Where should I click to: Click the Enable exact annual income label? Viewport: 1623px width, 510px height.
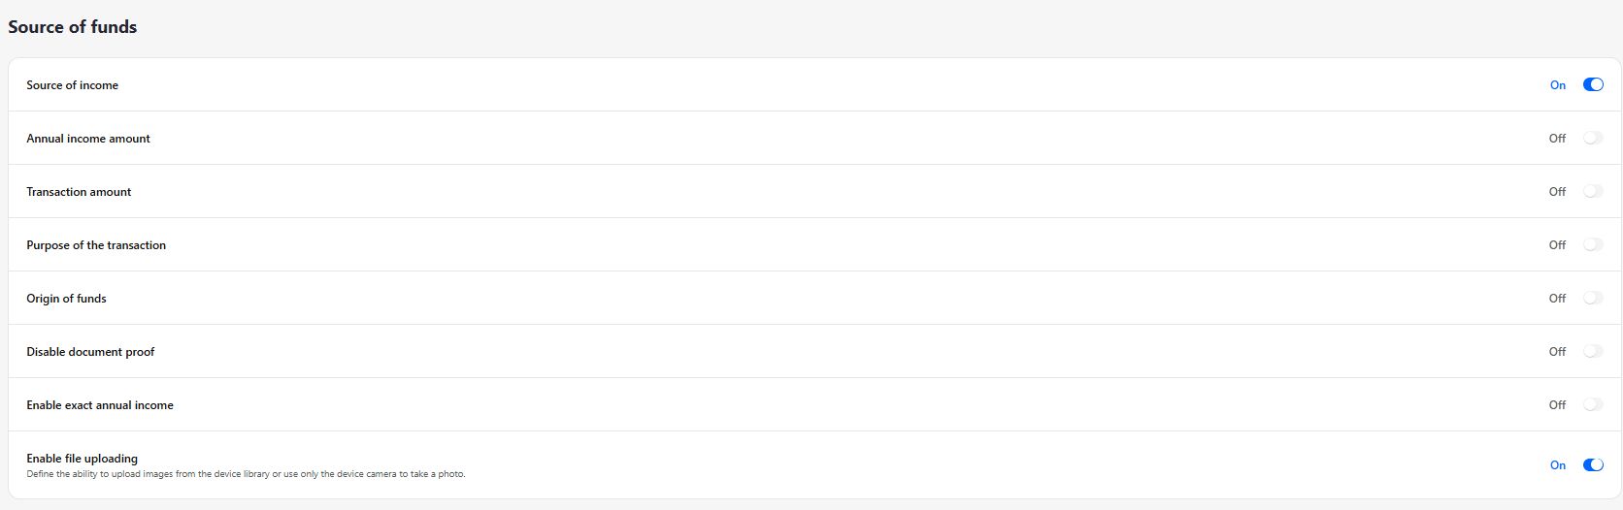[x=100, y=405]
